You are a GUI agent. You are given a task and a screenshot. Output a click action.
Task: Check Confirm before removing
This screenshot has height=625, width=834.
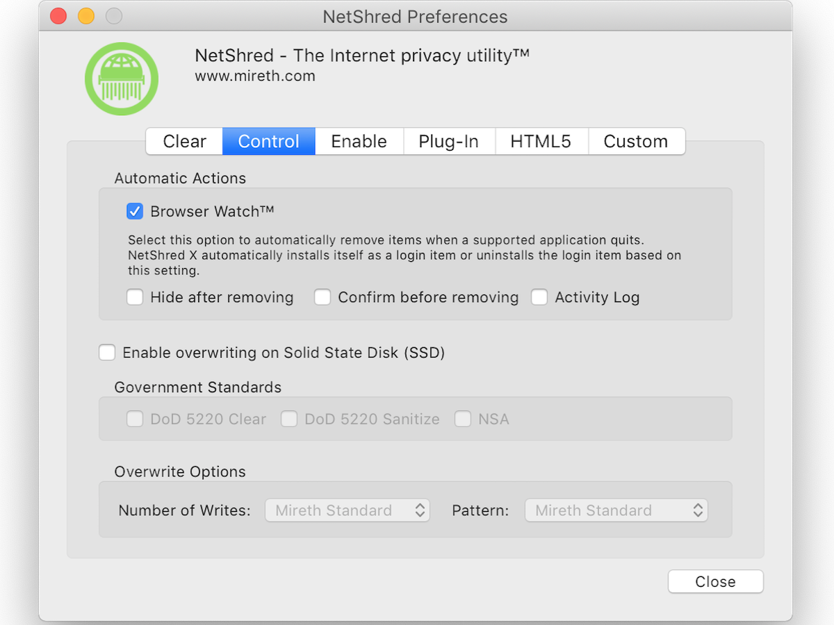pyautogui.click(x=322, y=298)
